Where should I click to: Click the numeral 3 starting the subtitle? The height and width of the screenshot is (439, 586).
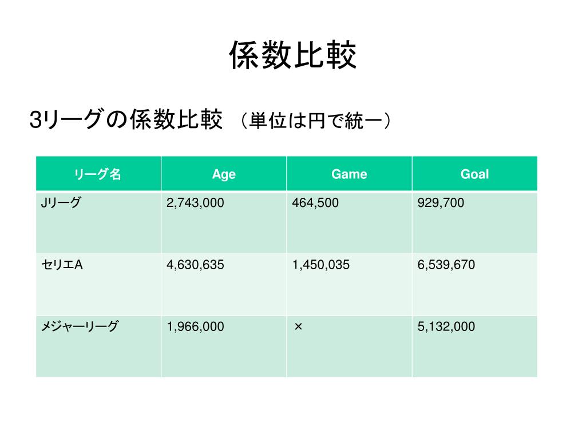pos(35,120)
